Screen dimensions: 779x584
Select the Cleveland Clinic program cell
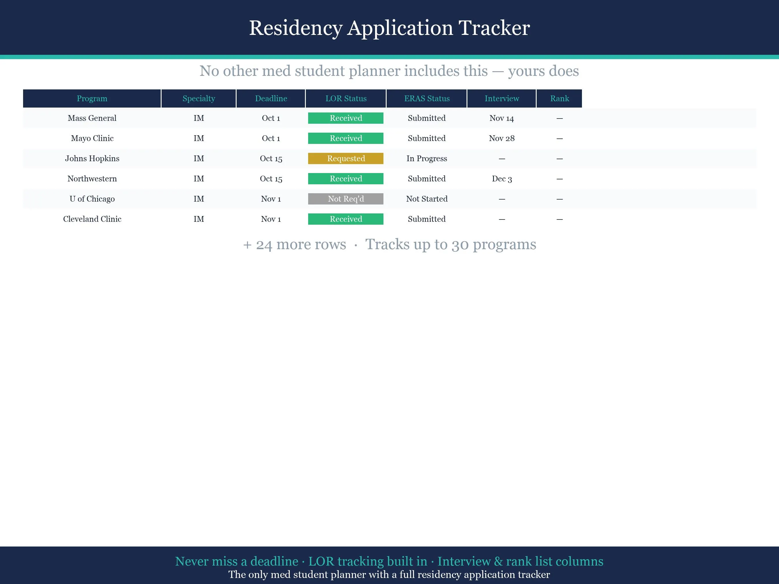pos(92,219)
